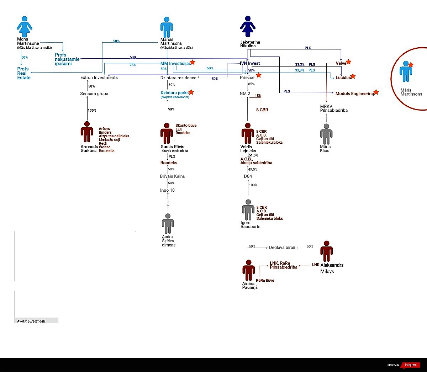This screenshot has width=427, height=372.
Task: Click the ReRe Būve label
Action: (265, 281)
